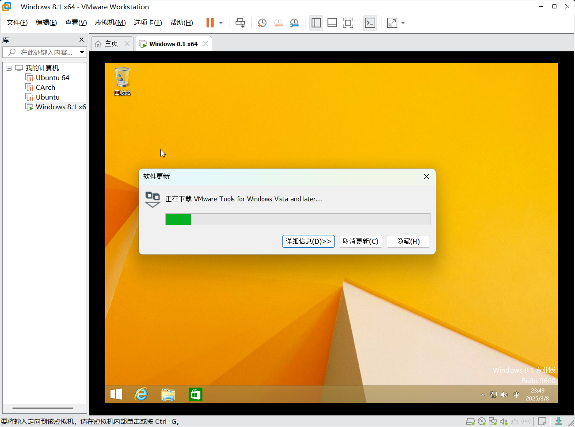This screenshot has height=427, width=575.
Task: Select the Ubuntu 64 virtual machine
Action: [52, 78]
